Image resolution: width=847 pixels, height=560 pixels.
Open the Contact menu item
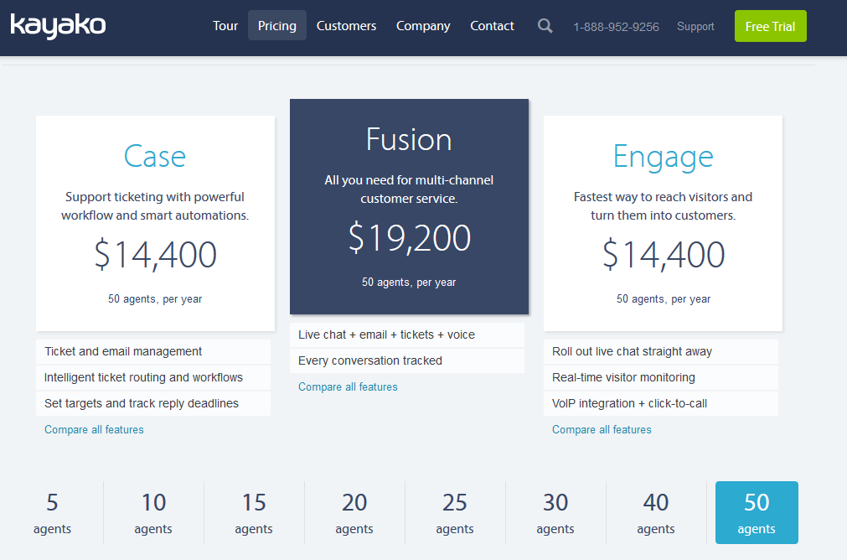coord(492,25)
